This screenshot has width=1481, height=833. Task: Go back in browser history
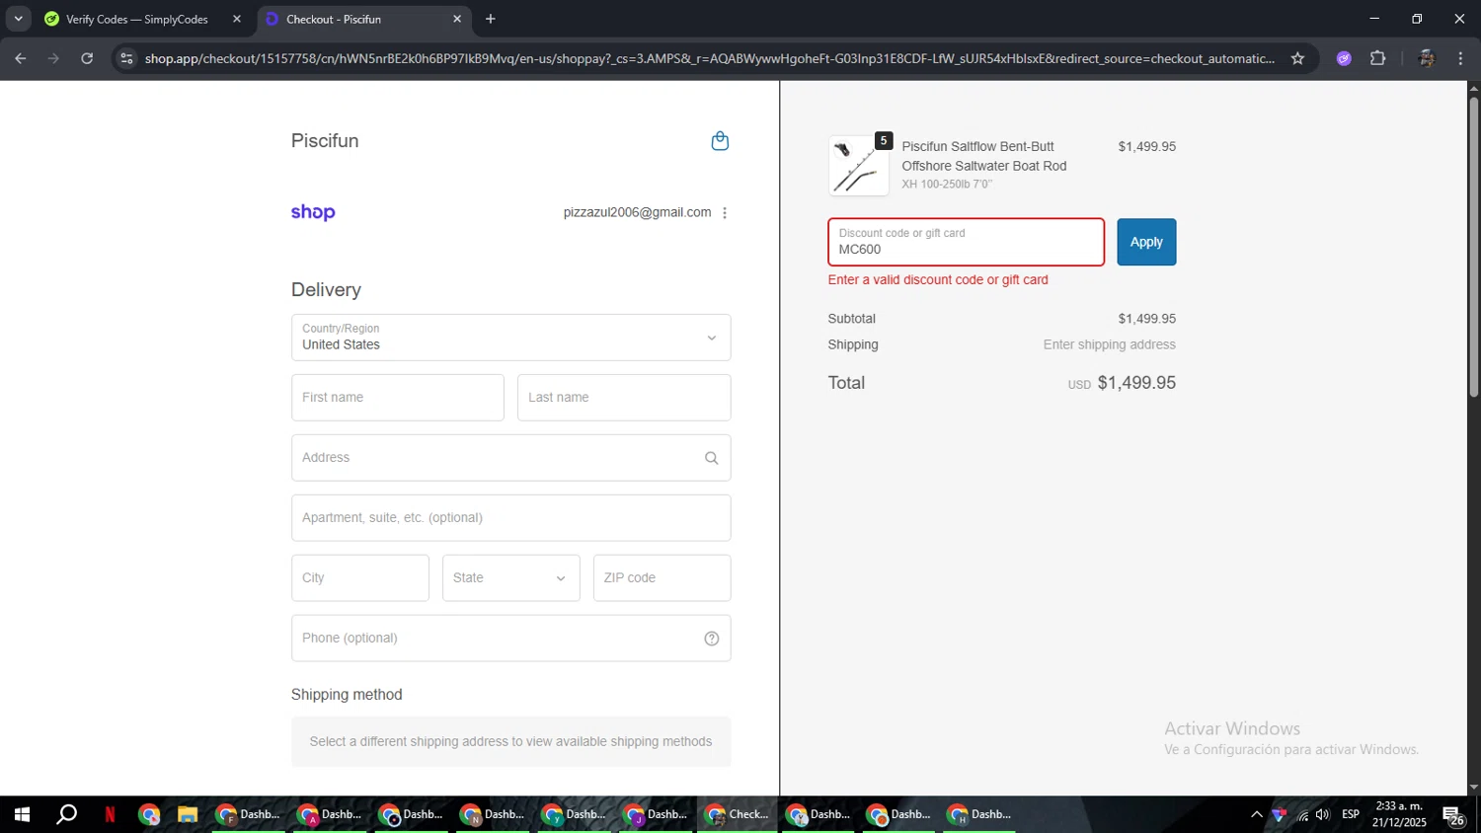21,58
